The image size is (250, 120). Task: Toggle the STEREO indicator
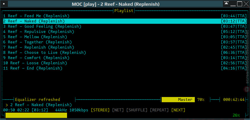coord(100,110)
